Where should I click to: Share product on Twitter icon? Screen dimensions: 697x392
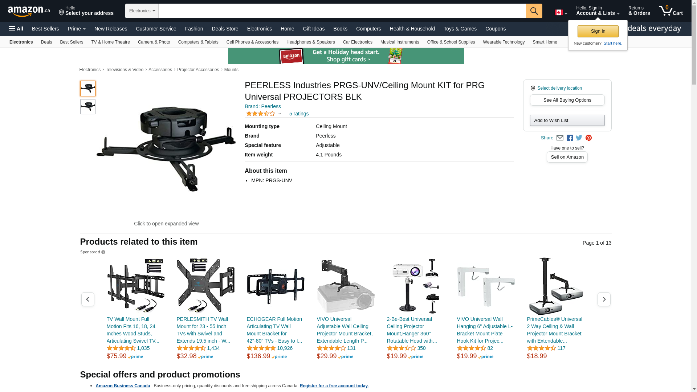(x=579, y=138)
